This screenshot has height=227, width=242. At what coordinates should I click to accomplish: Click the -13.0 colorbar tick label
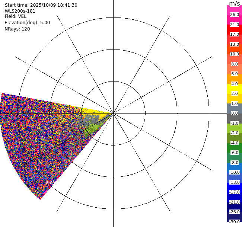235,182
